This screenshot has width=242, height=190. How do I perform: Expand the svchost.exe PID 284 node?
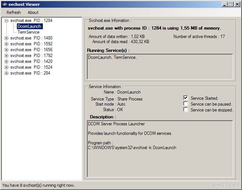(6, 73)
